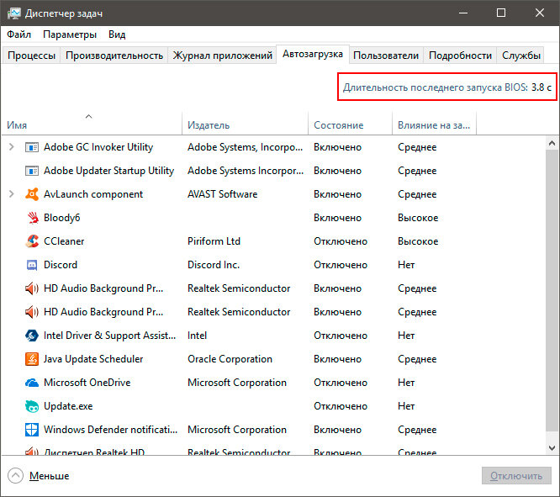
Task: Select the Microsoft OneDrive name
Action: point(87,383)
